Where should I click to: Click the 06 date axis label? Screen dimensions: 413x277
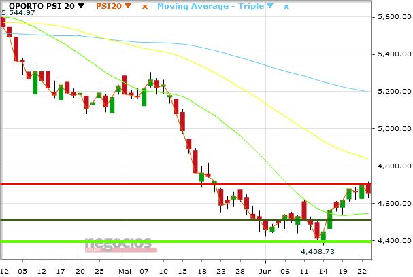[x=285, y=271]
